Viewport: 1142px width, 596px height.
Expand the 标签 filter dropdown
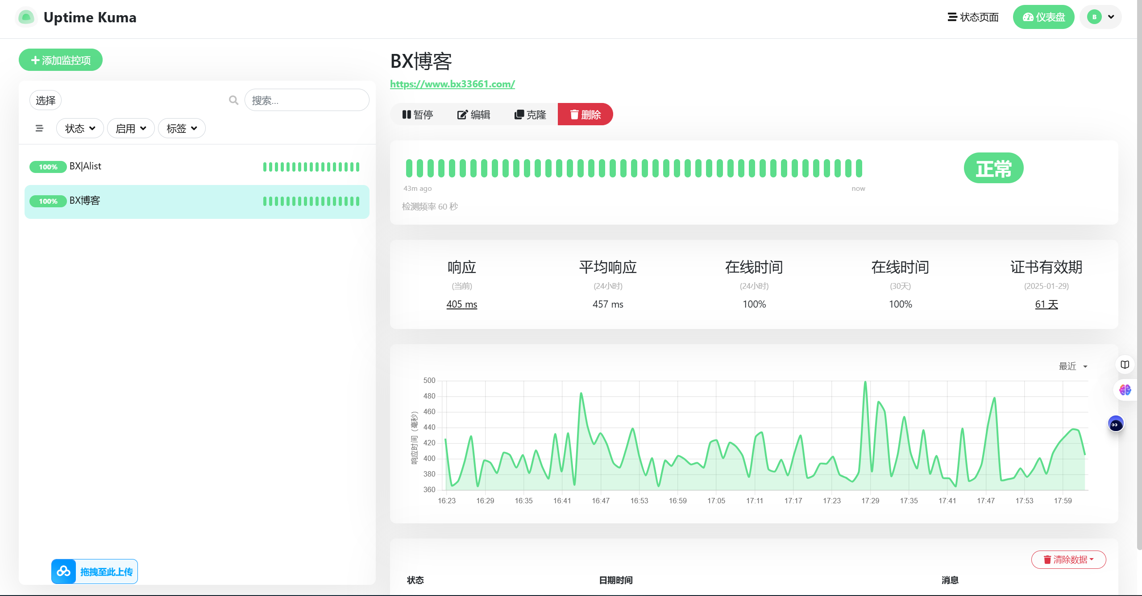[182, 128]
